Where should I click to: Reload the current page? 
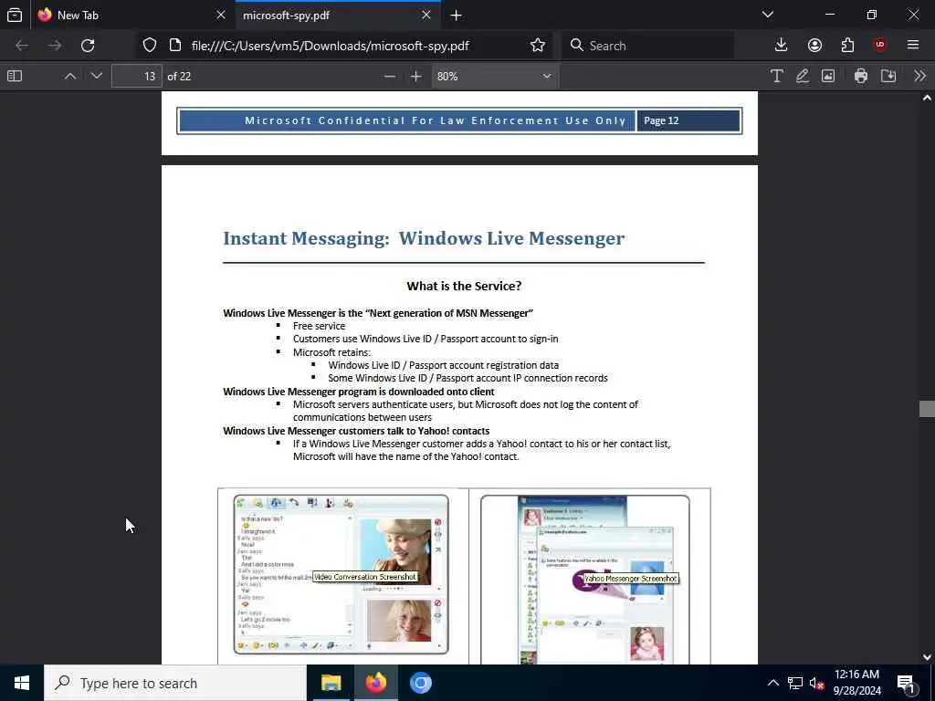[88, 46]
